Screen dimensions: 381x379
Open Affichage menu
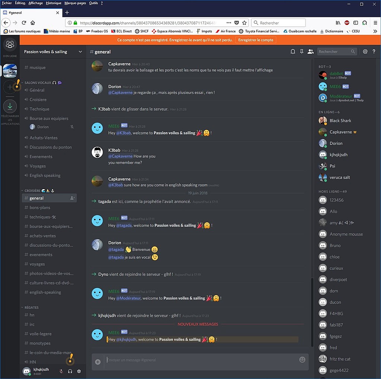(x=35, y=3)
